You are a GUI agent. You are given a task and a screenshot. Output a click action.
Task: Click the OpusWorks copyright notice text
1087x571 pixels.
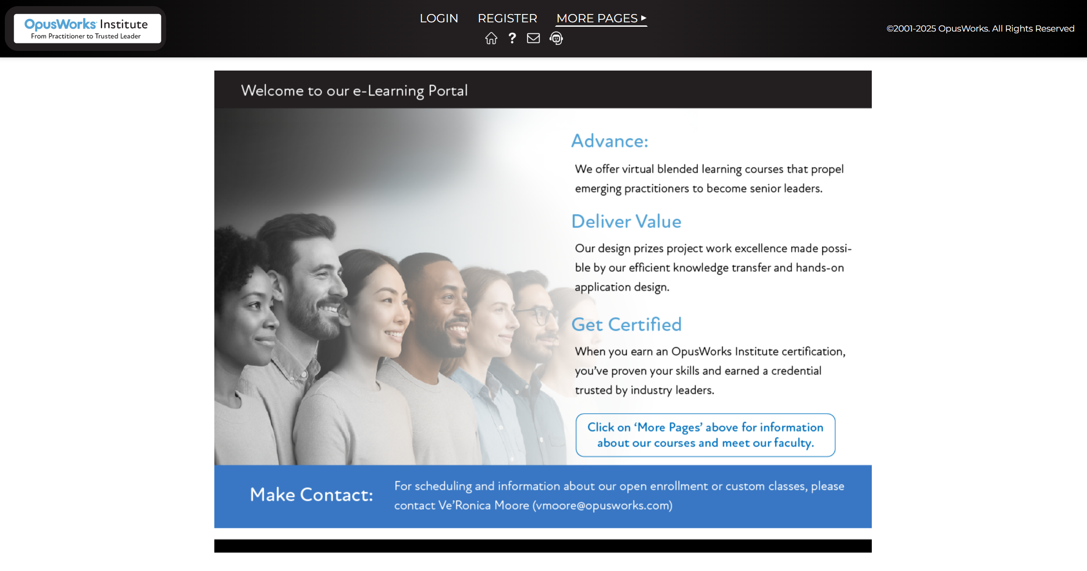pos(980,28)
